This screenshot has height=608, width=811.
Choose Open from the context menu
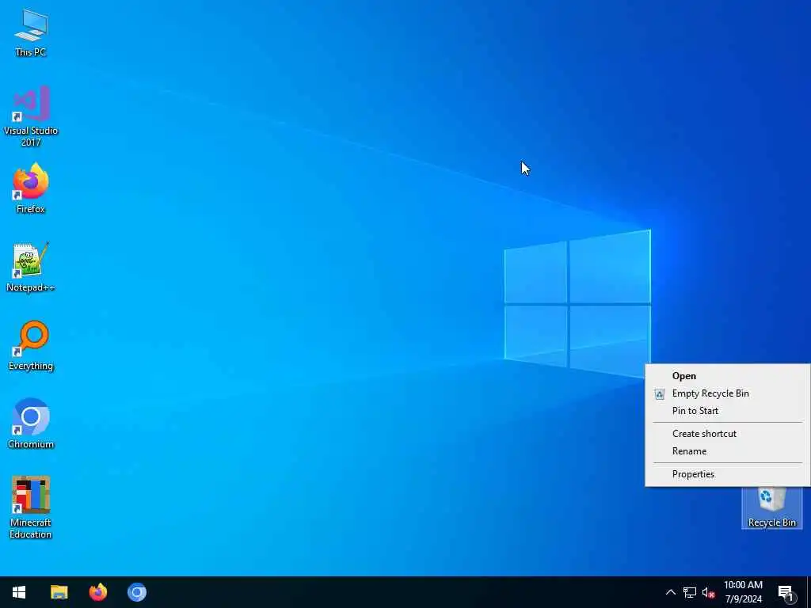pos(727,376)
